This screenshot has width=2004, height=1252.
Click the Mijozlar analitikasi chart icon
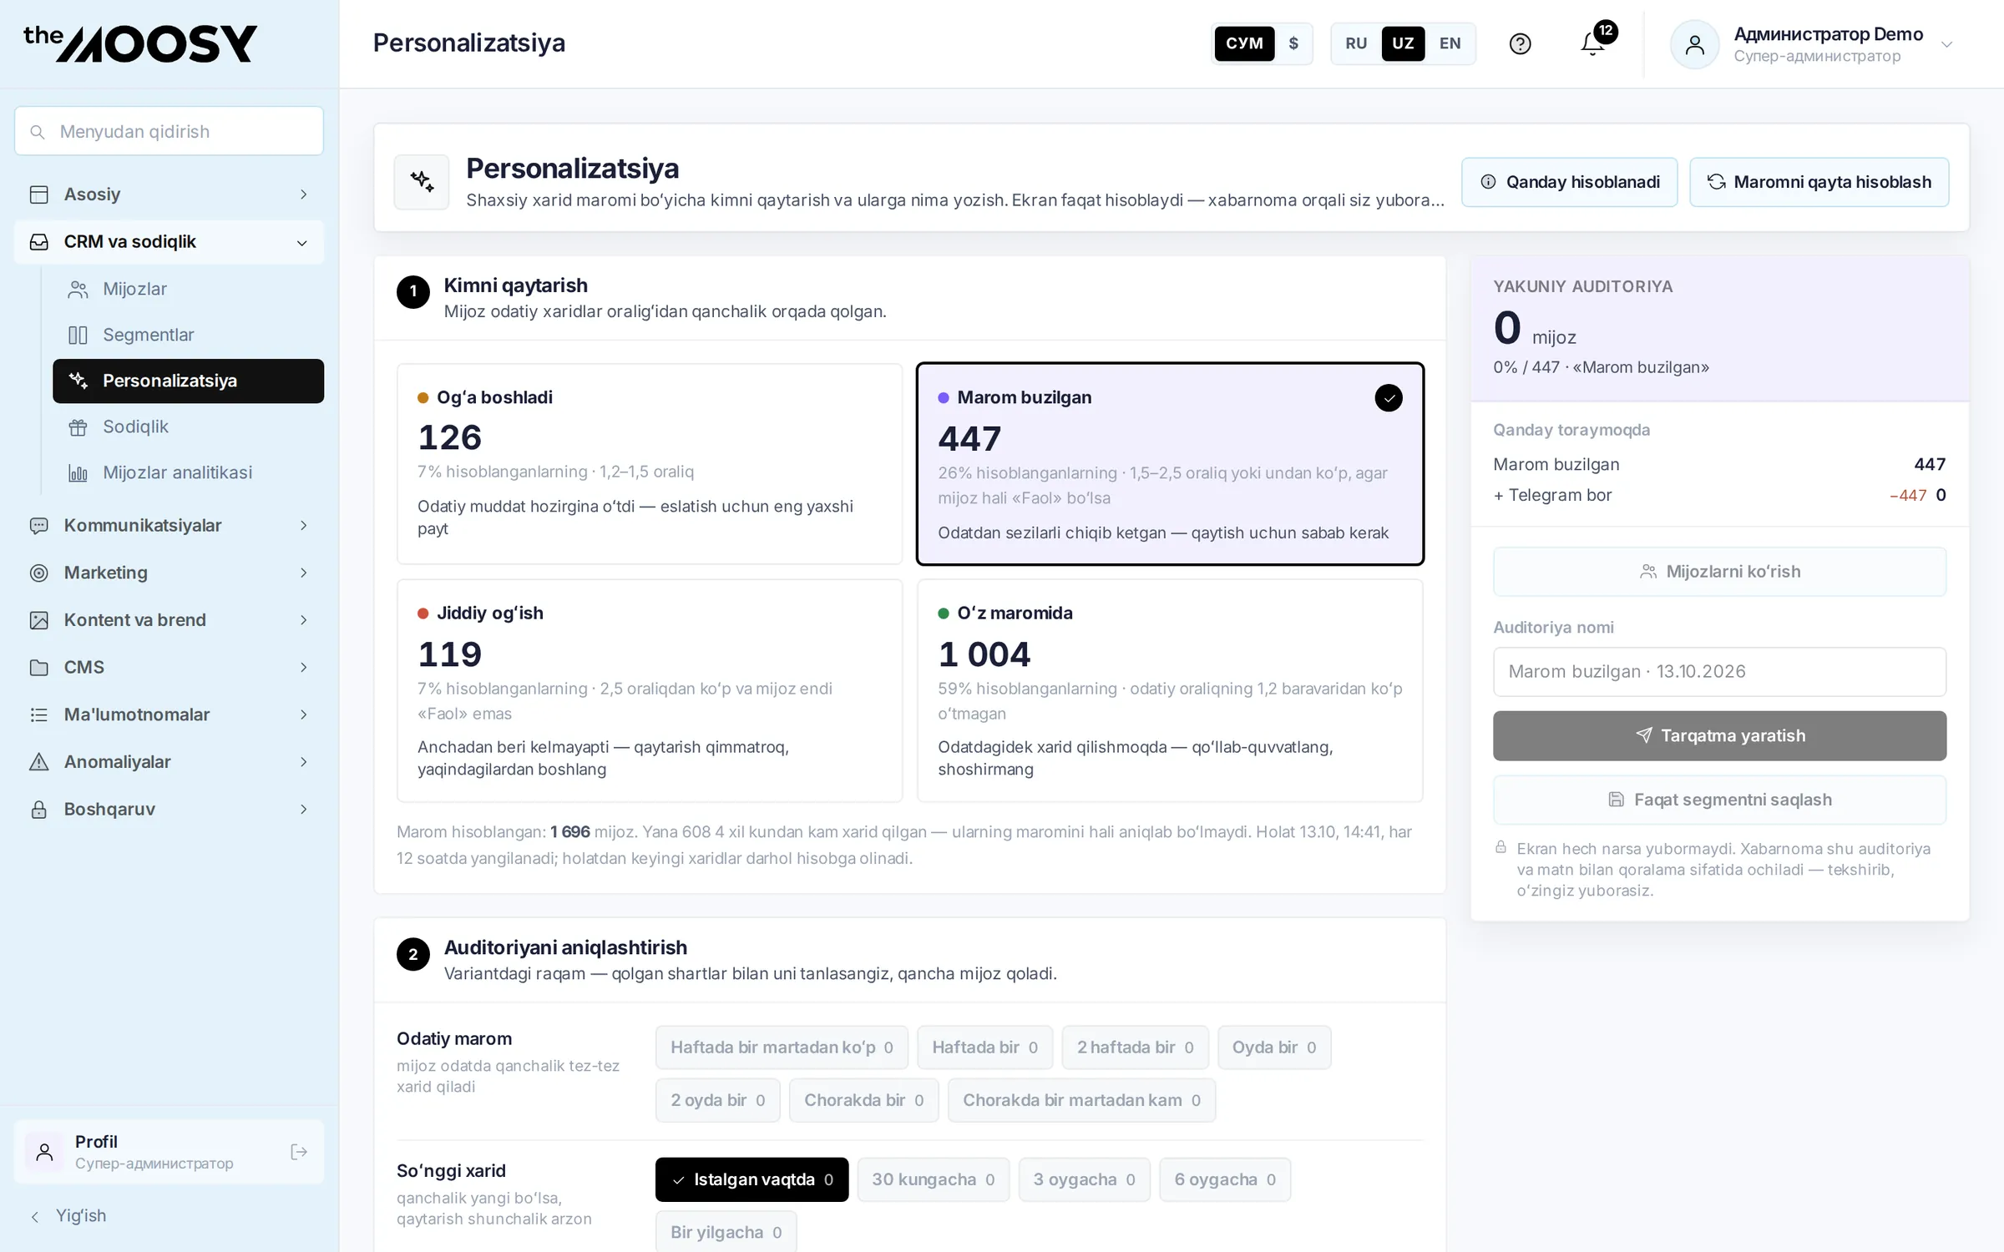click(x=78, y=473)
